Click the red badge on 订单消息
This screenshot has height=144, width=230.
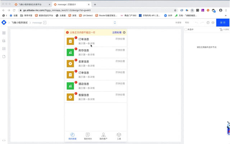click(x=76, y=37)
